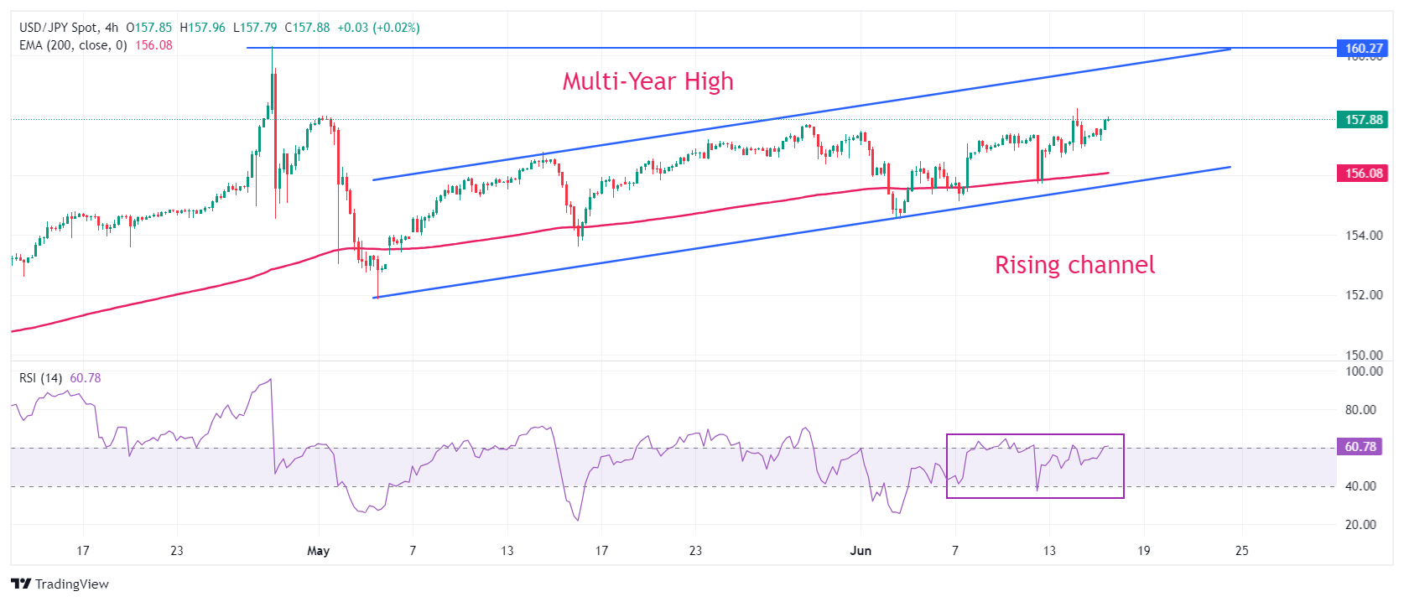The image size is (1404, 602).
Task: Select the Multi-Year High text annotation
Action: click(x=647, y=81)
